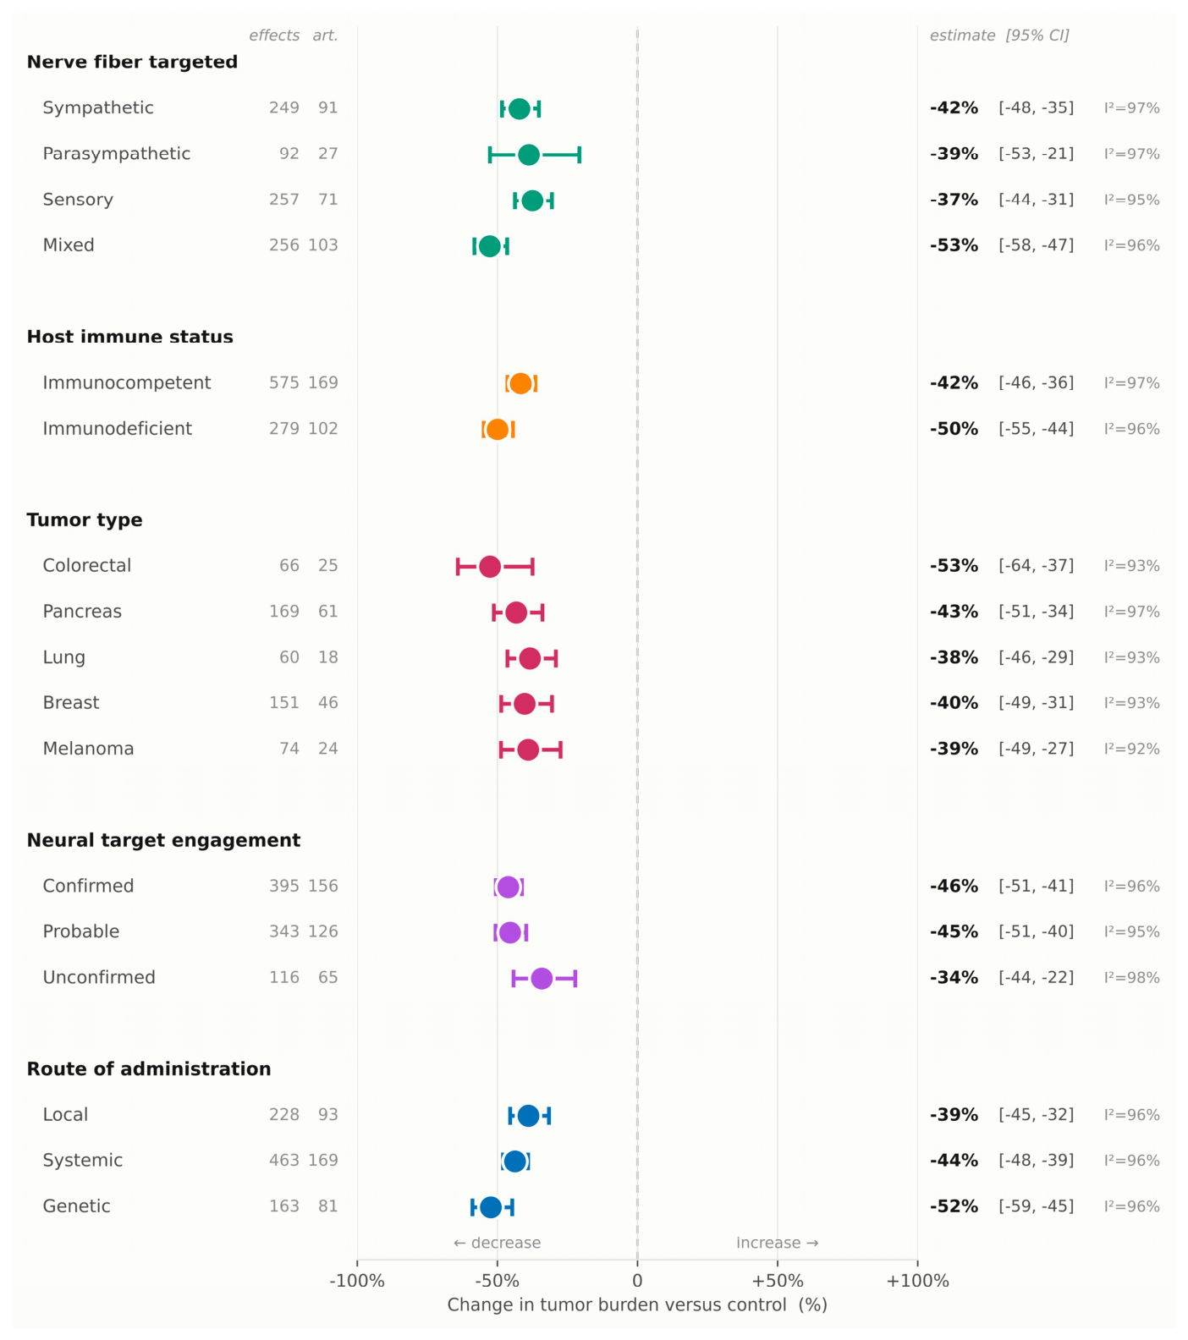Click the blue Genetic route marker
Viewport: 1188px width, 1340px height.
coord(491,1207)
